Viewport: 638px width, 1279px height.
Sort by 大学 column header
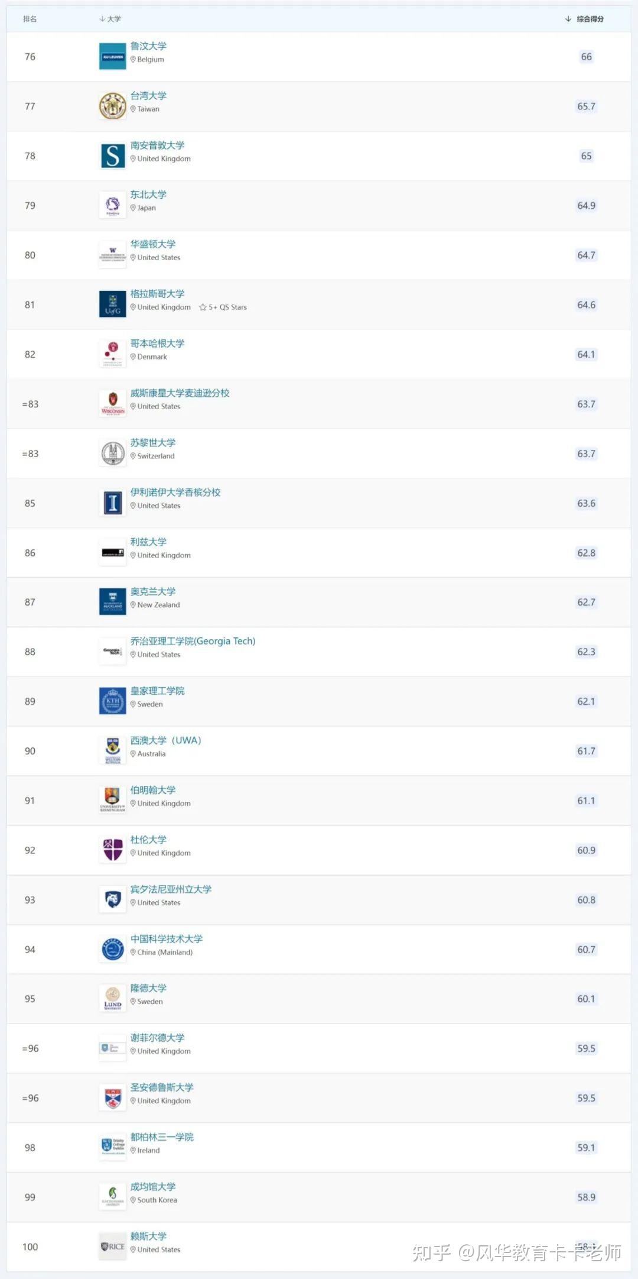(110, 19)
